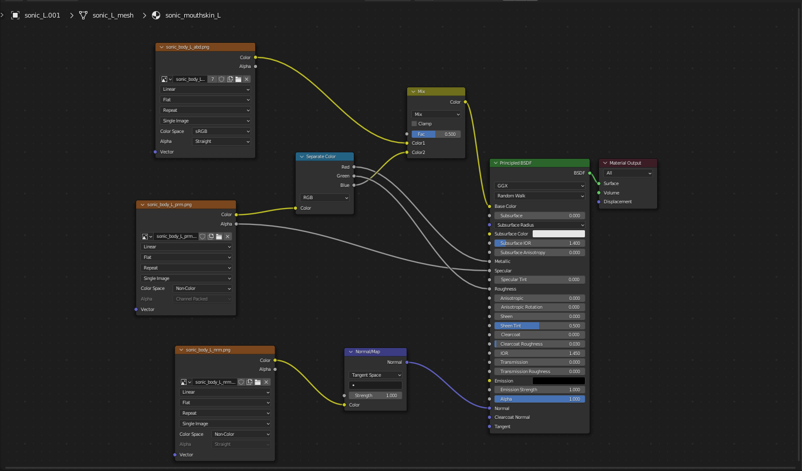Click the material sphere icon beside sonic_mouthskin_L

[156, 15]
